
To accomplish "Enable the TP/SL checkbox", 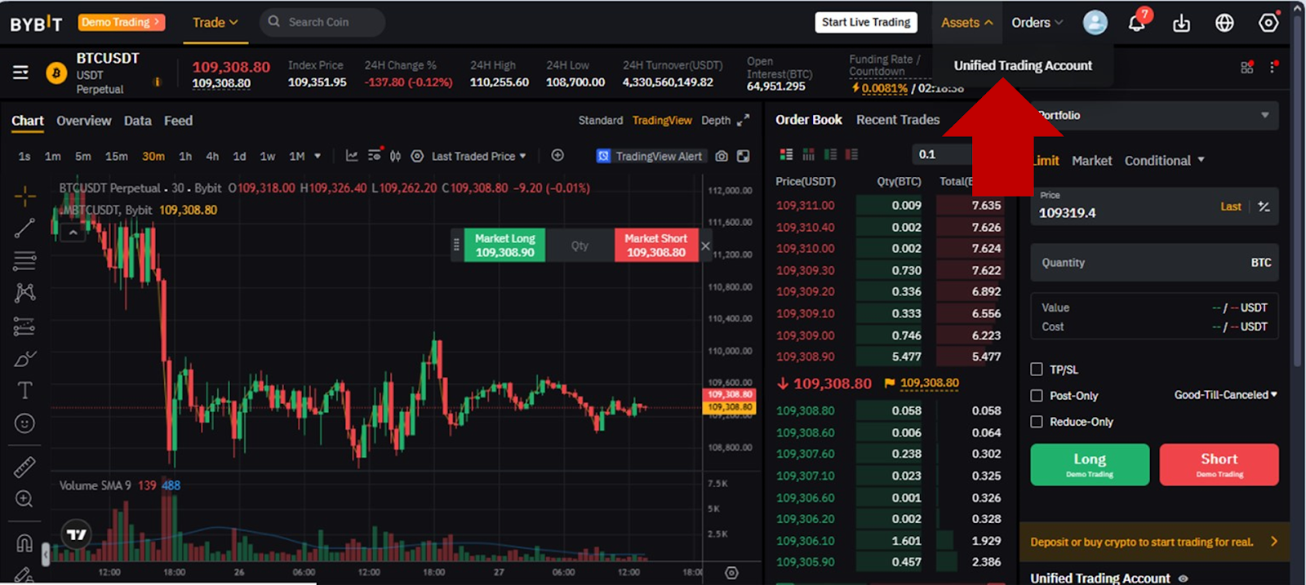I will pyautogui.click(x=1037, y=370).
